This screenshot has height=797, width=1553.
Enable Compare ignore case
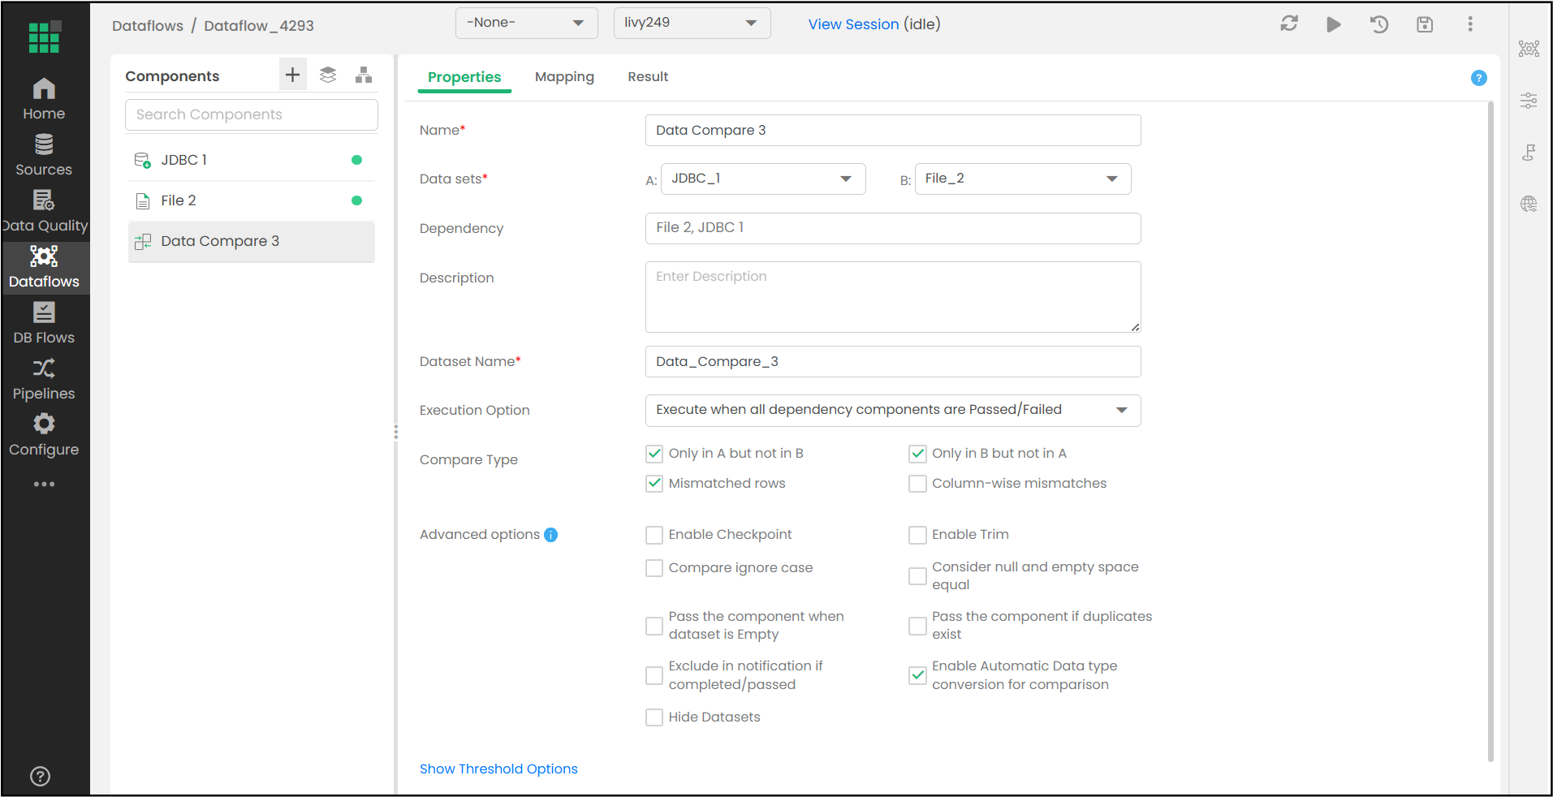[654, 568]
